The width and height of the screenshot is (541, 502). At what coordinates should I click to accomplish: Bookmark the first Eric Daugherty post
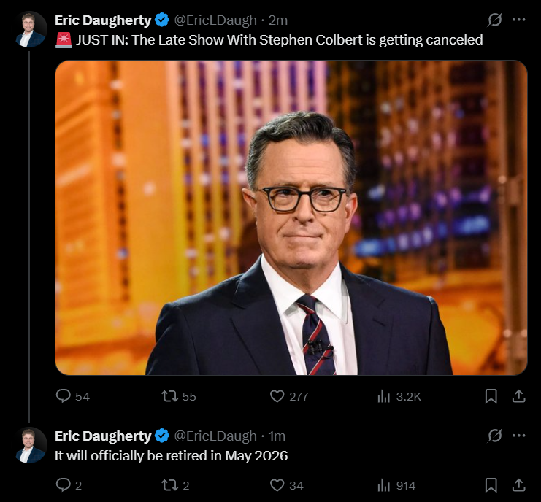[x=491, y=395]
